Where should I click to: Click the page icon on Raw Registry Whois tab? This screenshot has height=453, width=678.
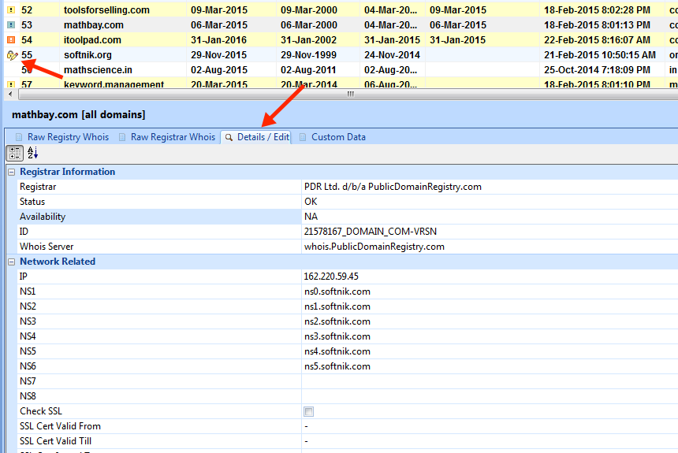point(19,137)
